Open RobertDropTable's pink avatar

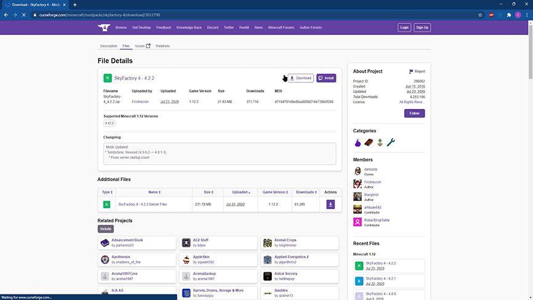pos(357,222)
